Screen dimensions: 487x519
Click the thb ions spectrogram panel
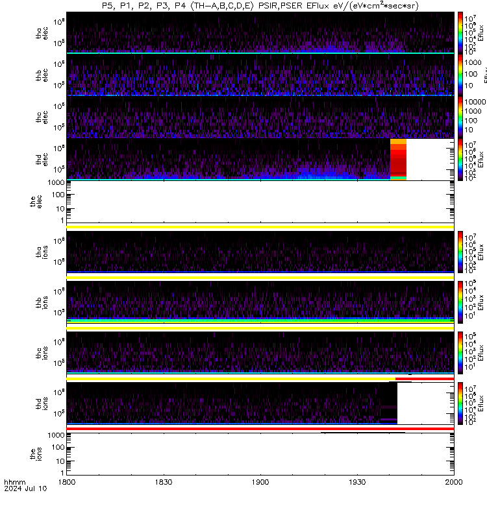click(260, 302)
